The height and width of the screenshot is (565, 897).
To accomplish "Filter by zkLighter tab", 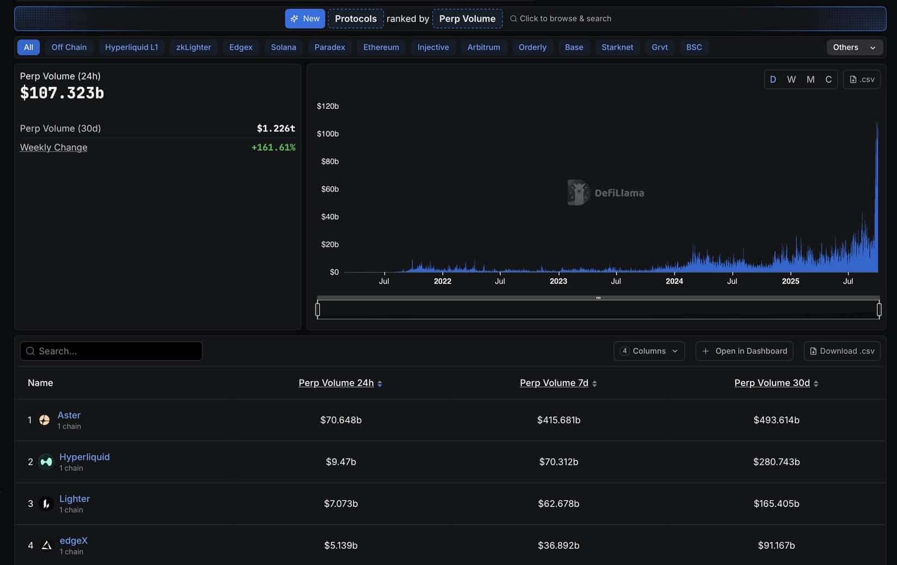I will click(x=194, y=47).
